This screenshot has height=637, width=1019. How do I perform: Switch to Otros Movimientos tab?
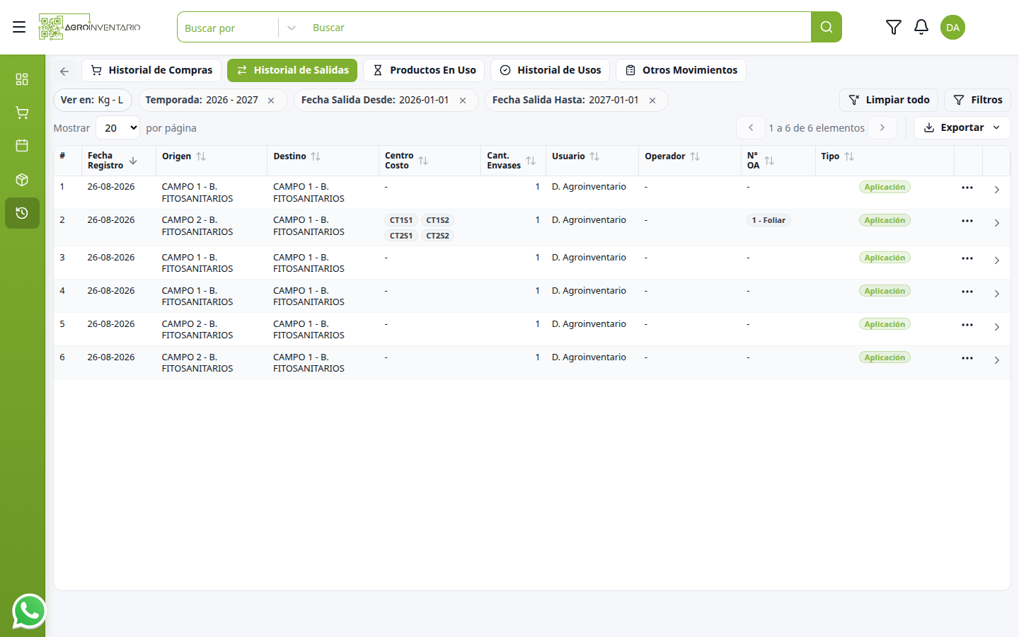tap(681, 70)
